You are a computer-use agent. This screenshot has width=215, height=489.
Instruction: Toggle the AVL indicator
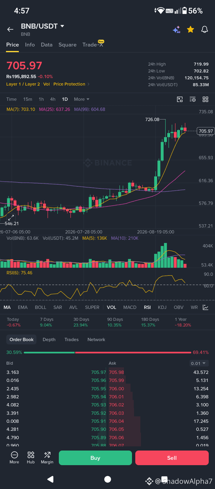(73, 307)
